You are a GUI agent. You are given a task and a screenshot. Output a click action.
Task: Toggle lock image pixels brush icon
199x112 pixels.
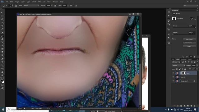pos(180,69)
